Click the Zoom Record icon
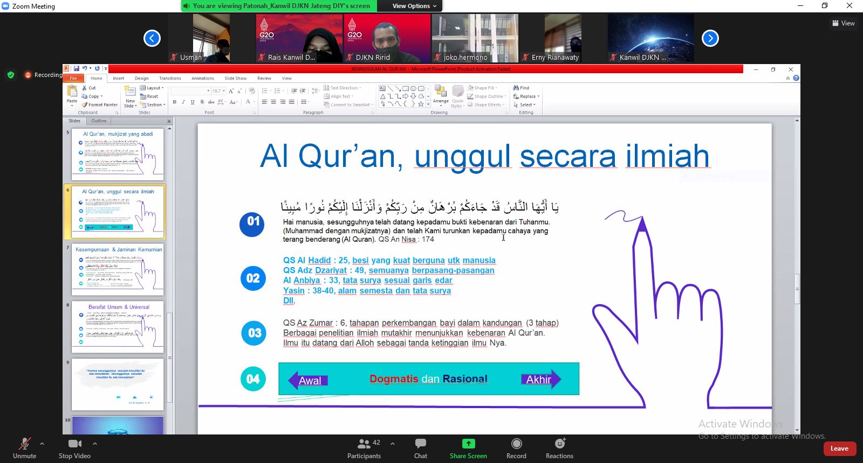This screenshot has height=463, width=863. (516, 444)
